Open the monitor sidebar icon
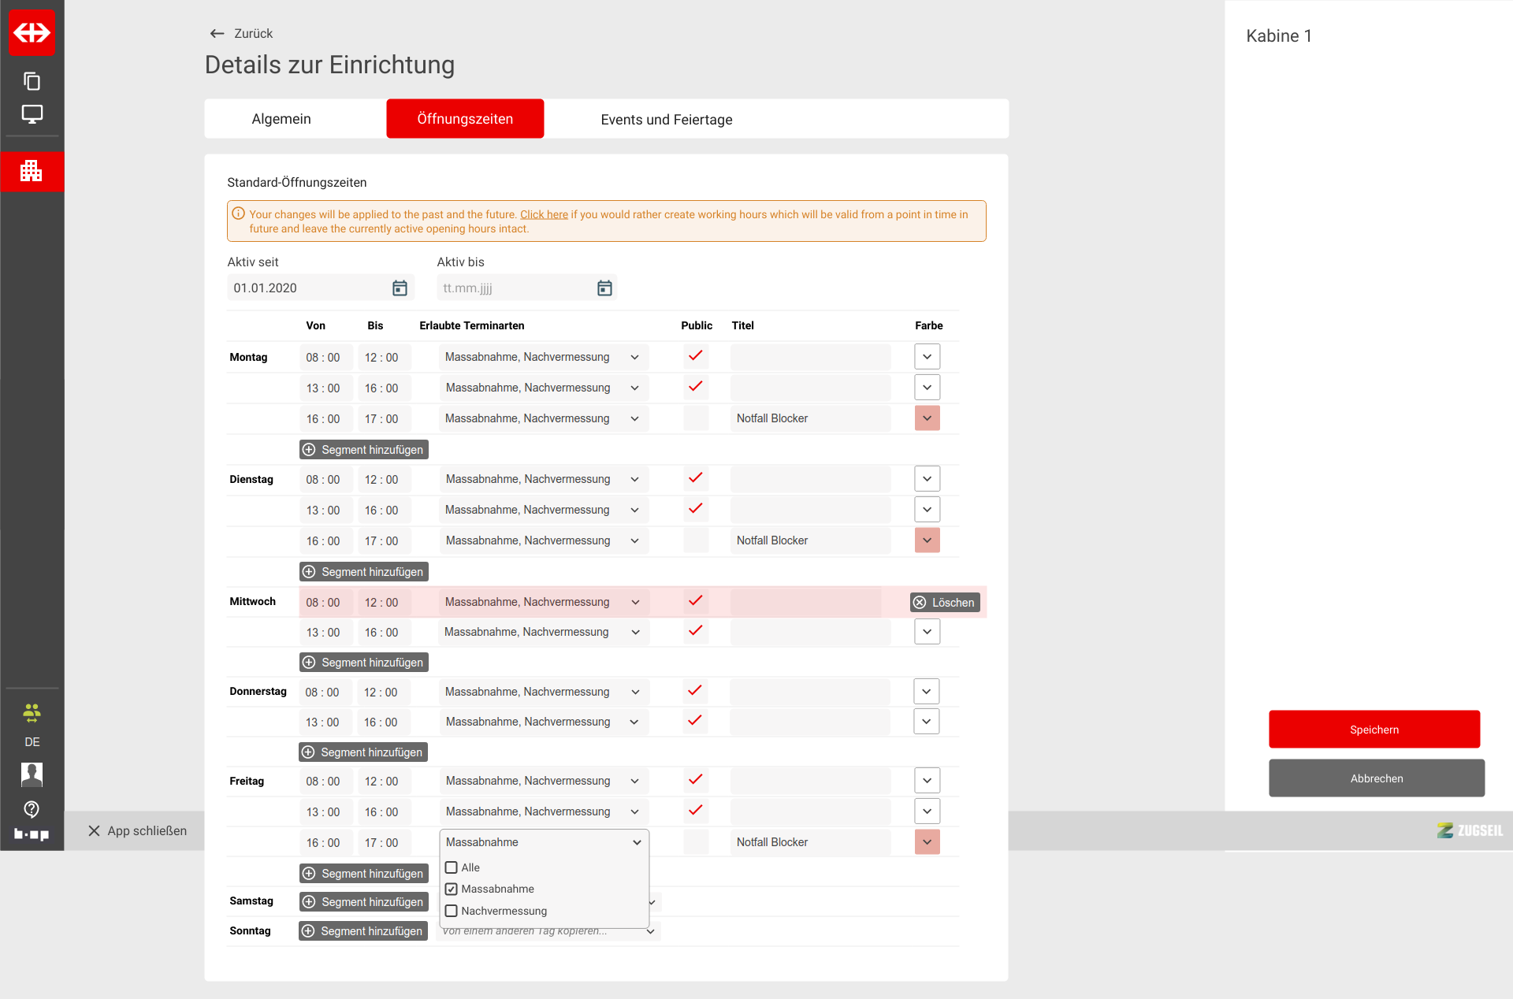 (32, 114)
